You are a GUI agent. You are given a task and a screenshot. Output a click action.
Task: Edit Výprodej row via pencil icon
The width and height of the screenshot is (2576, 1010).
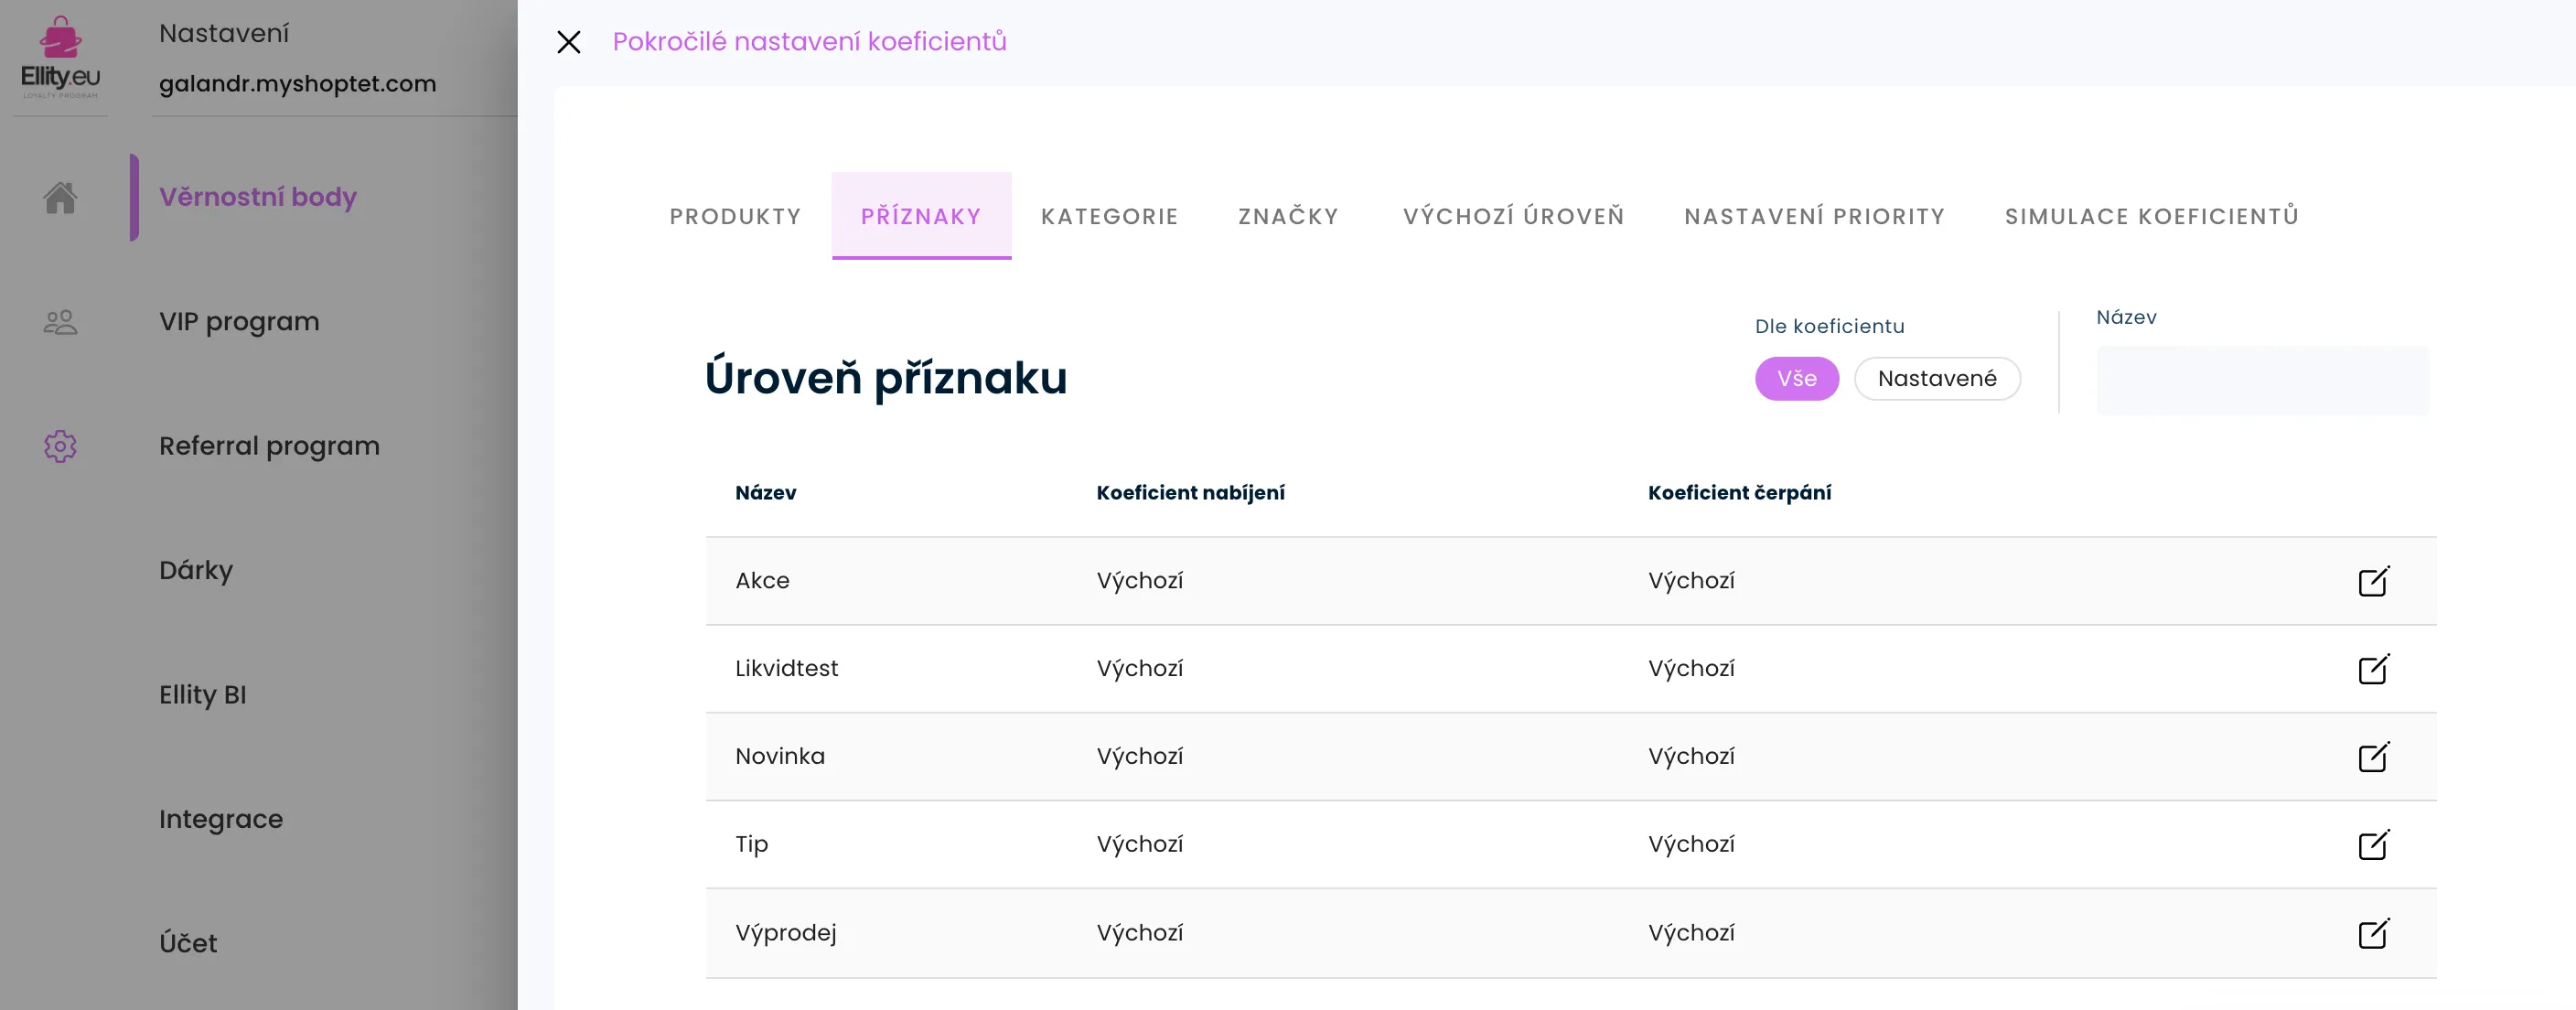(2373, 933)
